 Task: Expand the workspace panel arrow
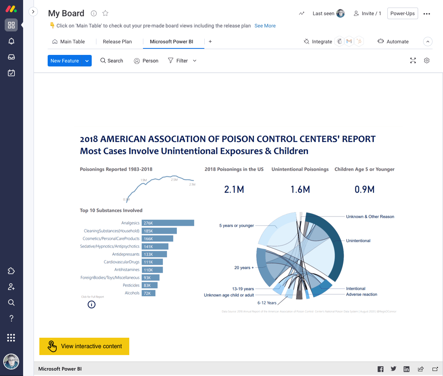point(33,12)
